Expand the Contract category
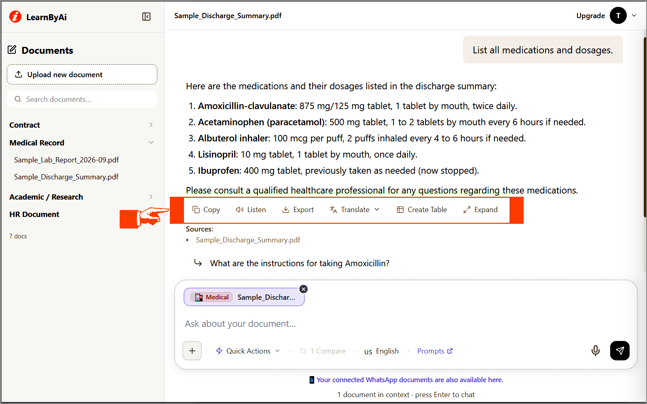 coord(82,125)
